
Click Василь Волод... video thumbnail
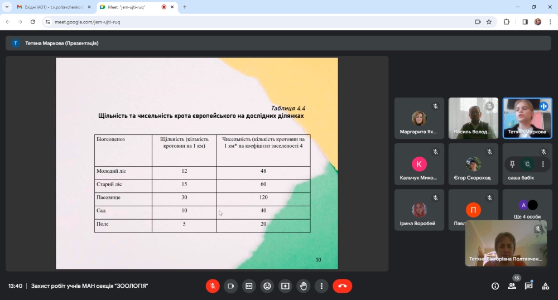pyautogui.click(x=473, y=118)
